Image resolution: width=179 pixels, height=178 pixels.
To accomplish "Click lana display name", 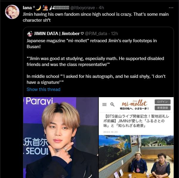I will point(27,8).
